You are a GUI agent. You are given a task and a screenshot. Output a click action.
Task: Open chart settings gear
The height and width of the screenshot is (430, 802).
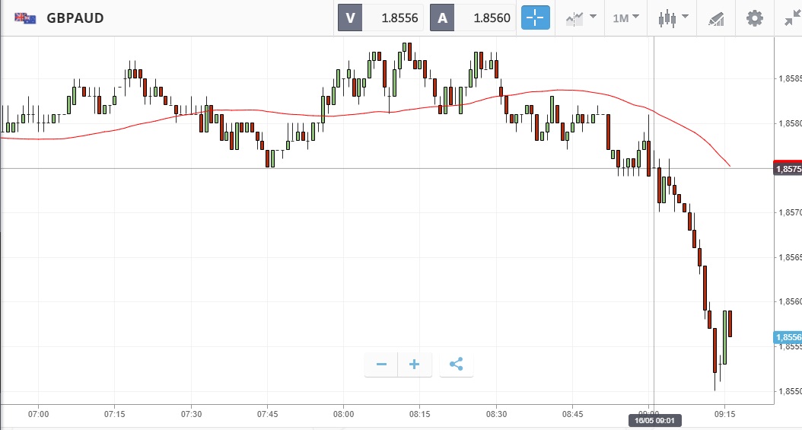(x=754, y=18)
